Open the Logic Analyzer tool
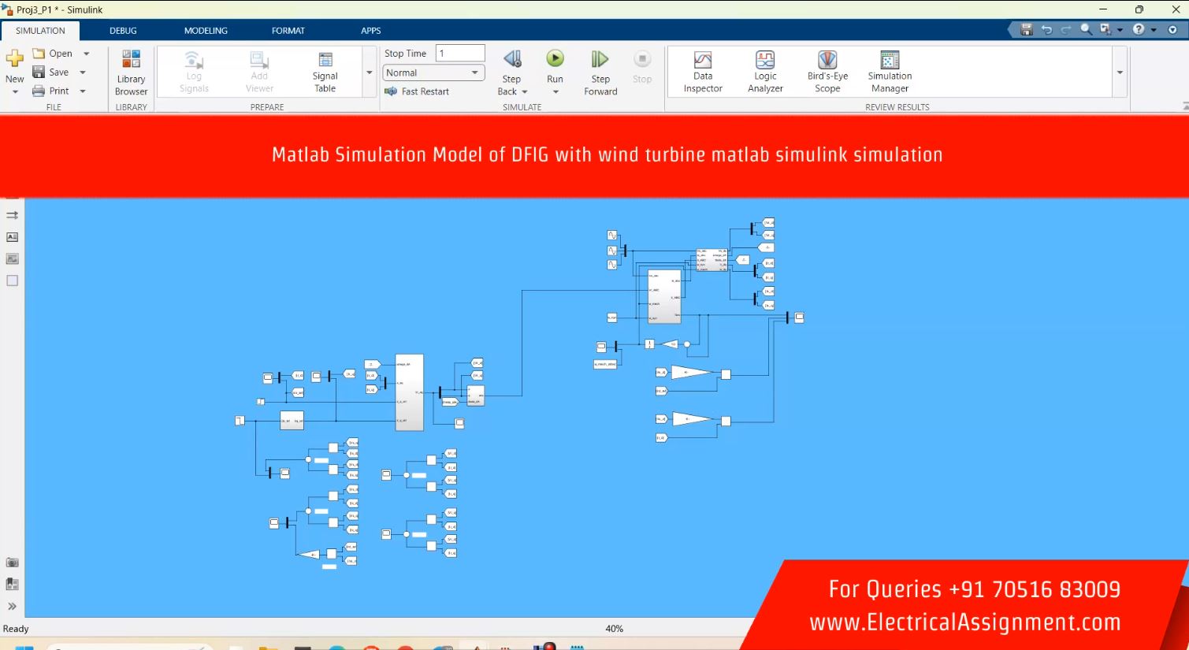Image resolution: width=1189 pixels, height=650 pixels. 764,72
